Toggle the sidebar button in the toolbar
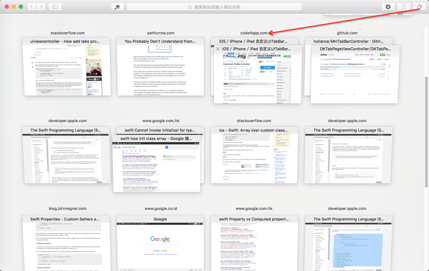The width and height of the screenshot is (429, 271). tap(55, 7)
